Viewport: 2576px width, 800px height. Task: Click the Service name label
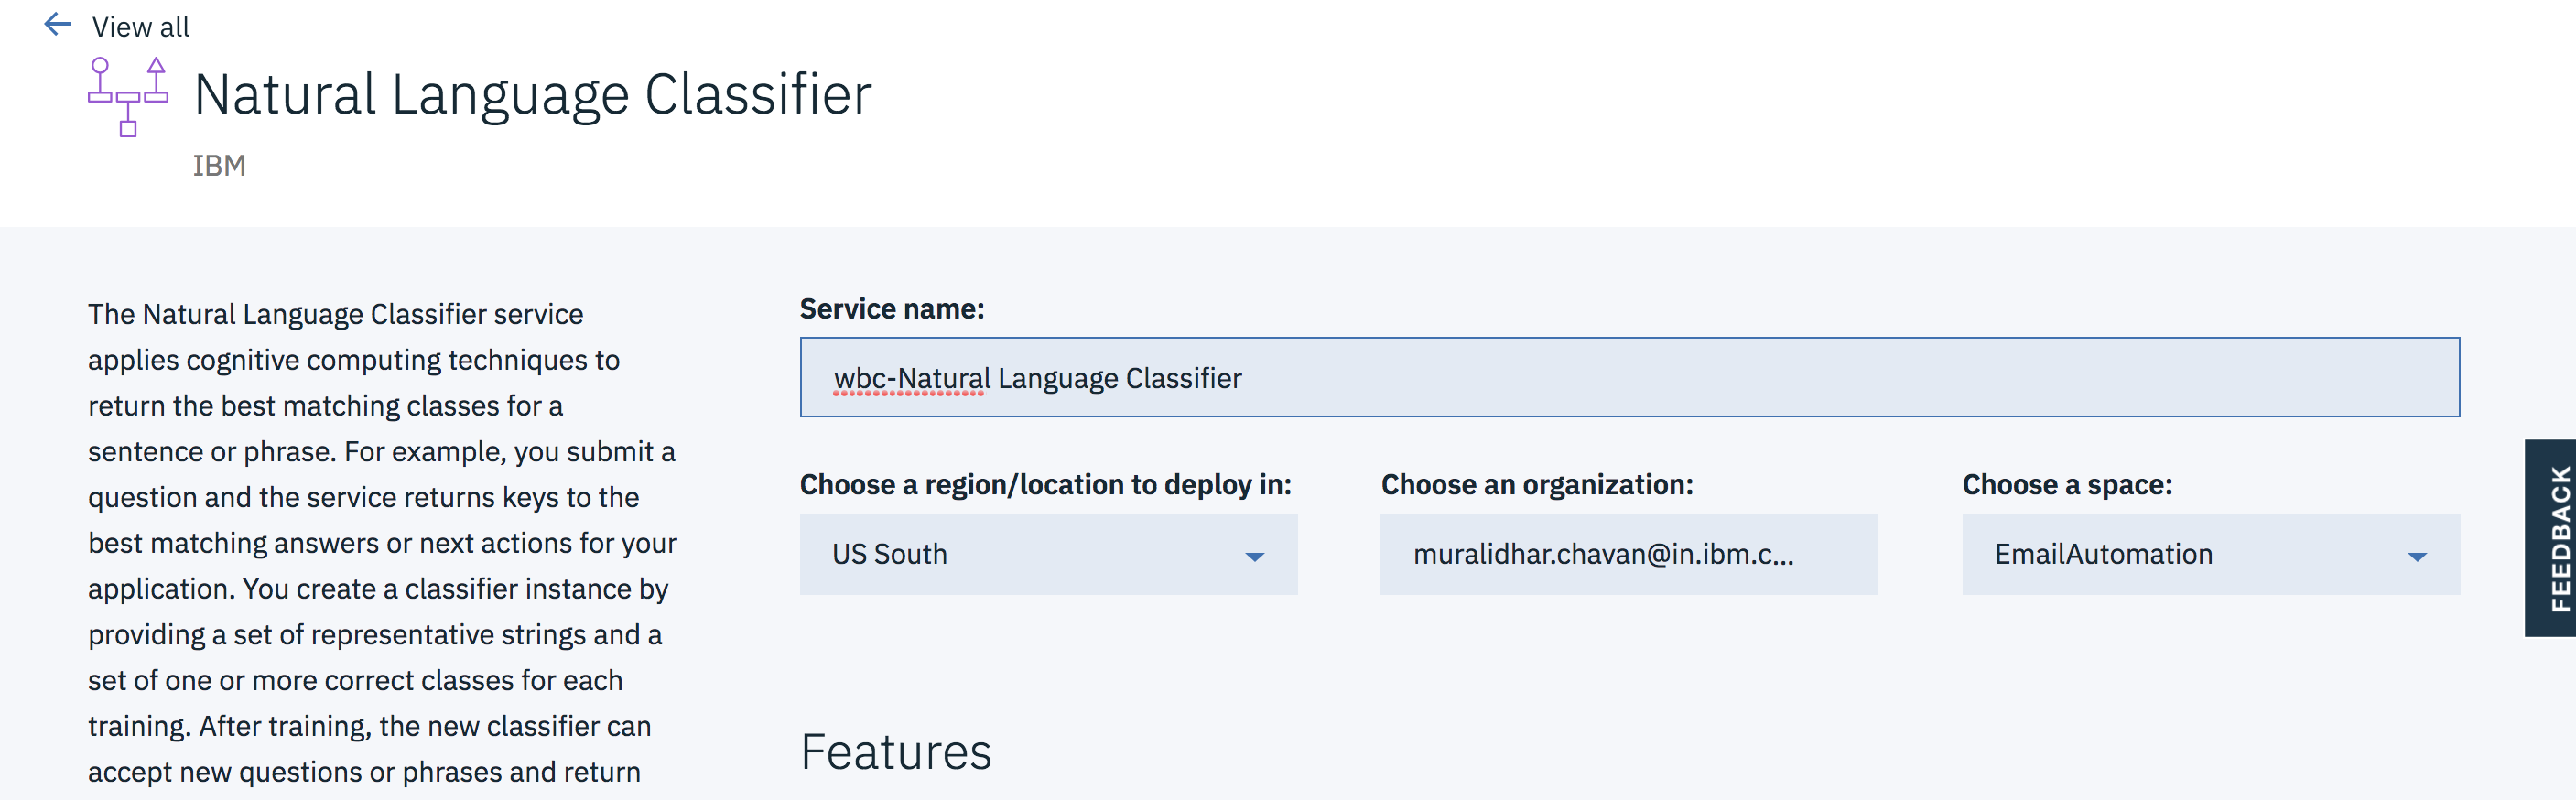coord(891,310)
